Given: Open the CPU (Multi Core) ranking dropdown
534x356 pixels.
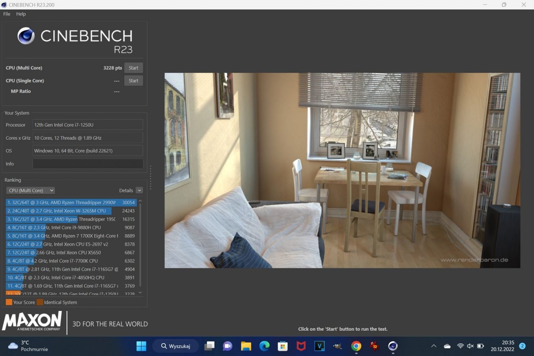Looking at the screenshot, I should pos(30,190).
